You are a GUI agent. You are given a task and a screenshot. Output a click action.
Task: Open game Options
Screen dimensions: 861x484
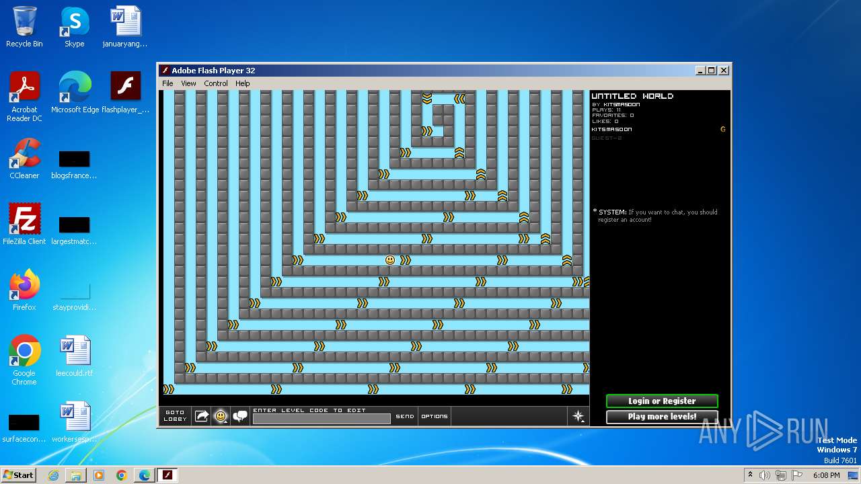pyautogui.click(x=435, y=416)
